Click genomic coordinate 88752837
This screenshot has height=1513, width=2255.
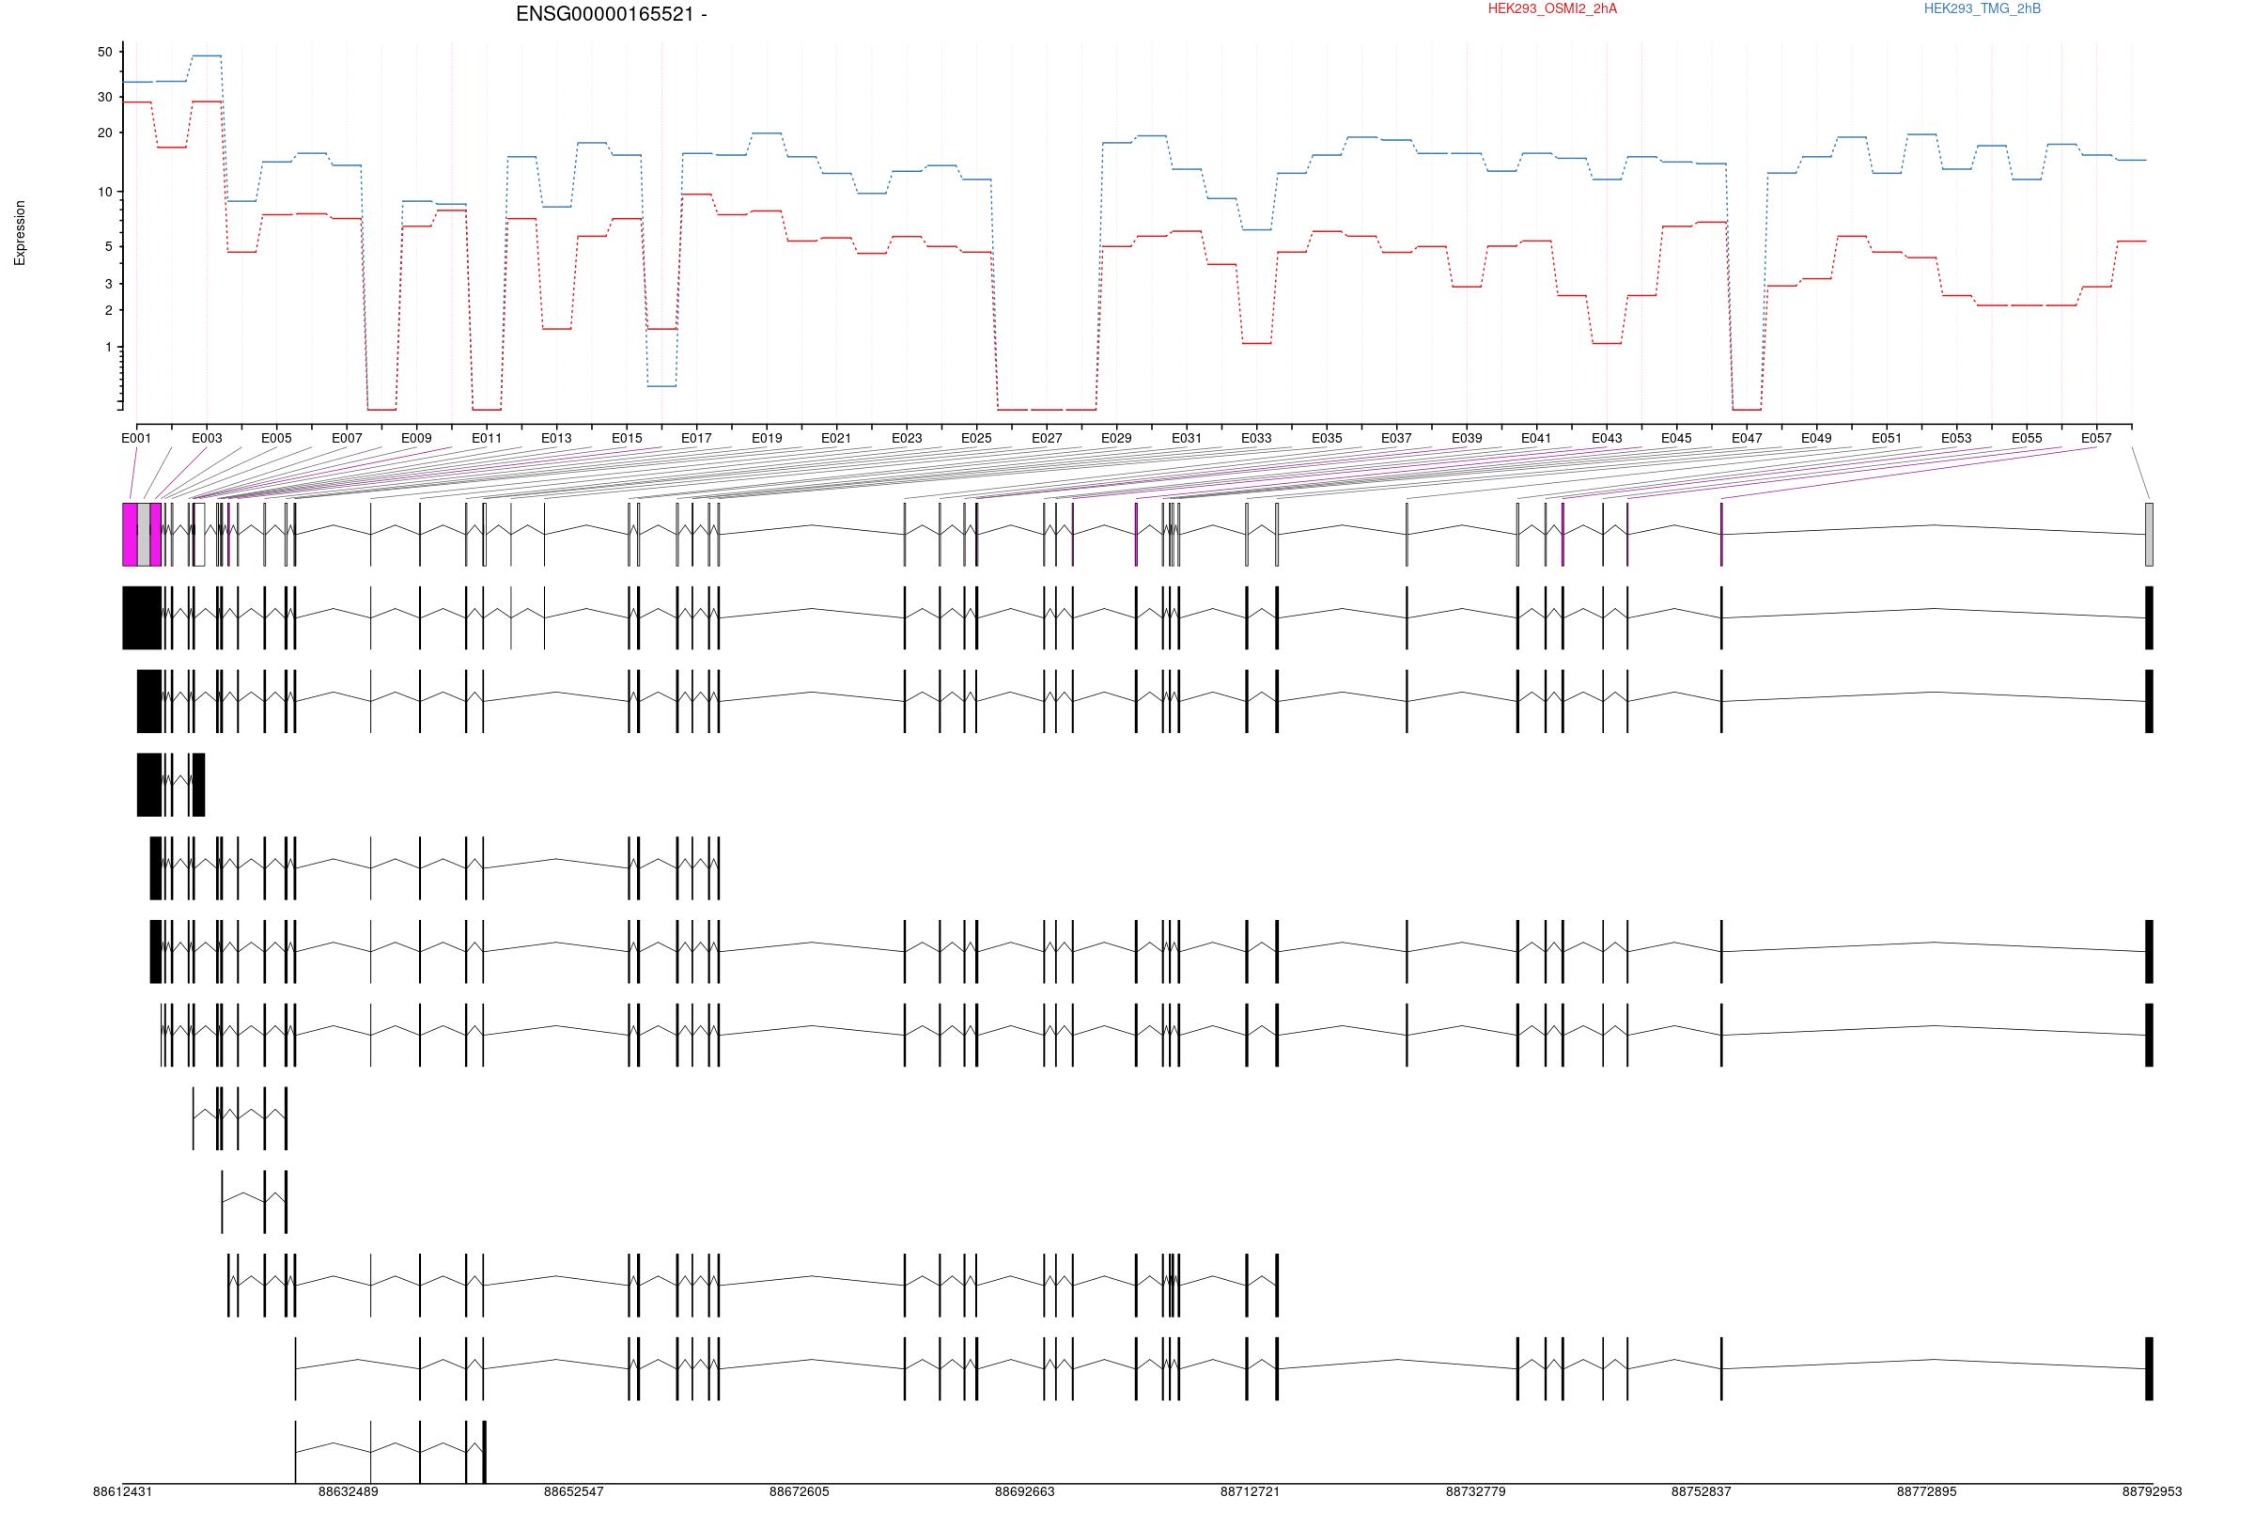[1702, 1491]
